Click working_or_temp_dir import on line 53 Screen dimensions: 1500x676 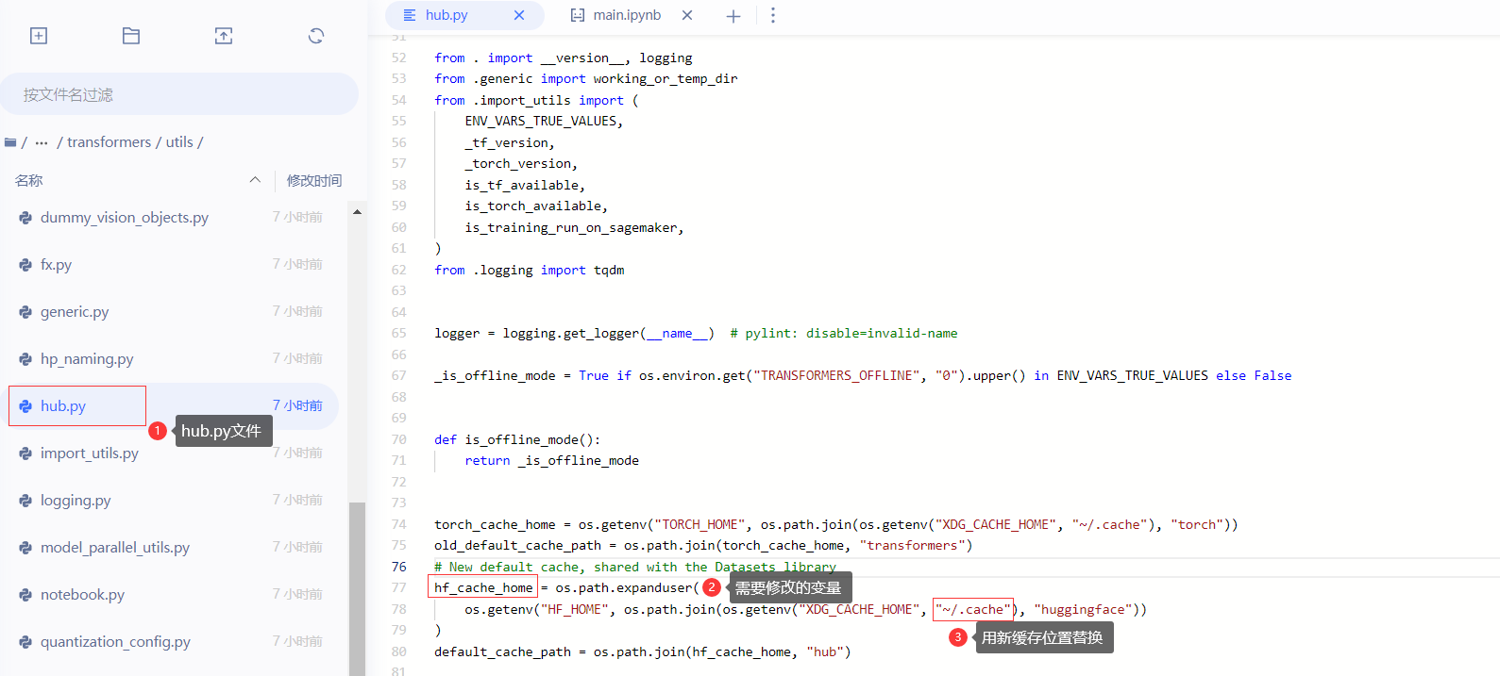click(666, 78)
